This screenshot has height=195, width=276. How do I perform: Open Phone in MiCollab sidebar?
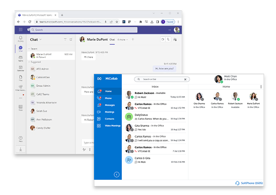(x=108, y=98)
